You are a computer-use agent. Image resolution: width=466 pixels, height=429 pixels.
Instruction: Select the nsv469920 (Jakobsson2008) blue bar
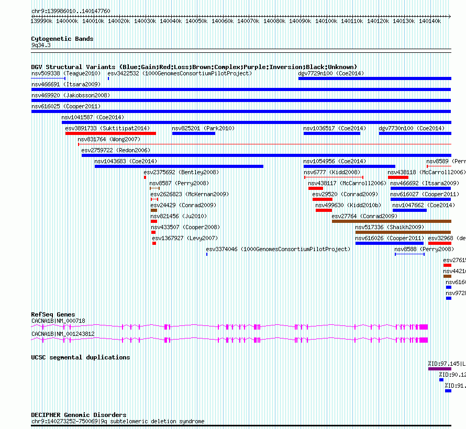click(241, 100)
